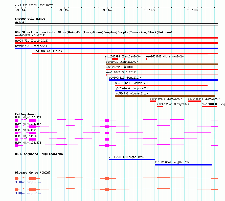Screen dimensions: 225x201
Task: Click the chr2:238113856..238118570 coordinates text
Action: 34,6
